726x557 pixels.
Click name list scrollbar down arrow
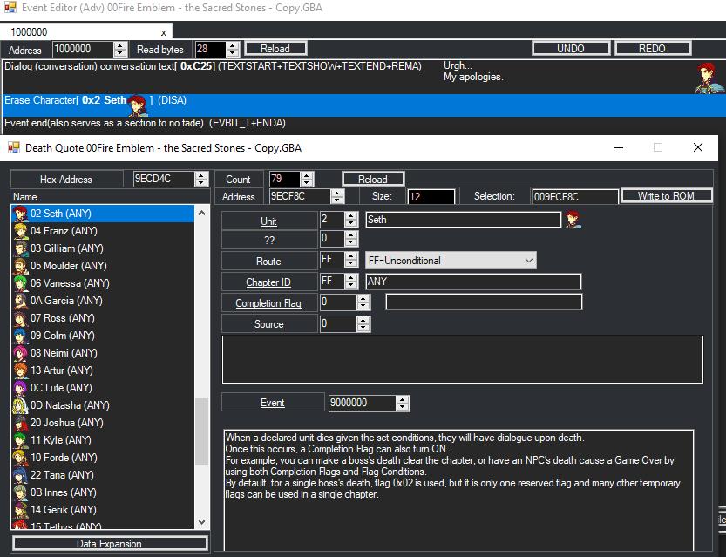(x=201, y=522)
